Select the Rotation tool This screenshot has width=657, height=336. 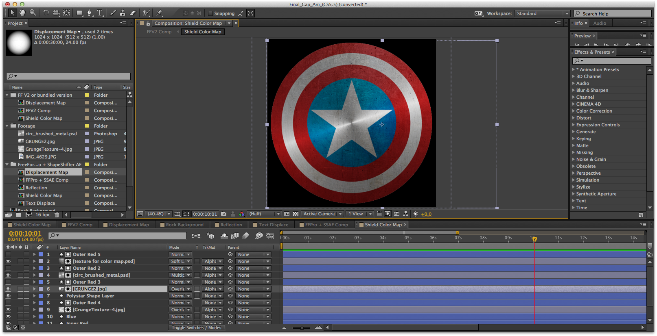click(46, 13)
